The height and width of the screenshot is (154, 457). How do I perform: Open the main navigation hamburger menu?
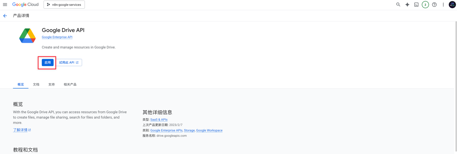click(5, 4)
